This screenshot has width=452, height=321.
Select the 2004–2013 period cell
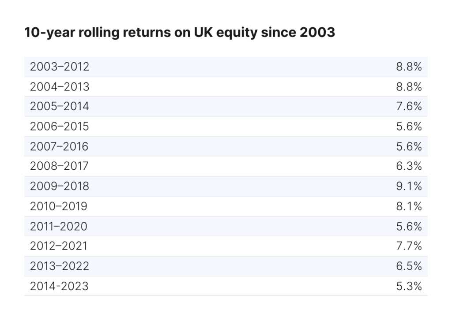click(x=60, y=87)
